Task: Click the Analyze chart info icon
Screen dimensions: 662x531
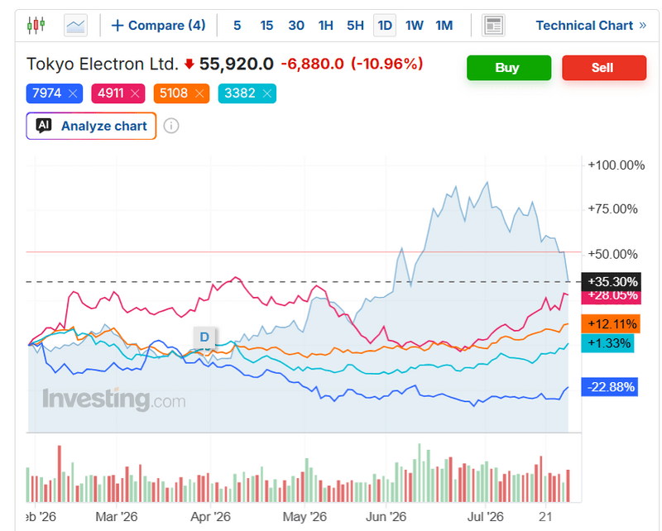Action: pyautogui.click(x=171, y=126)
